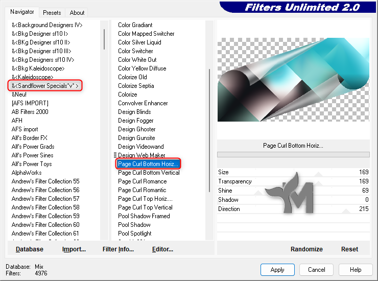Choose the Pool Shadow Framed filter

tap(144, 216)
